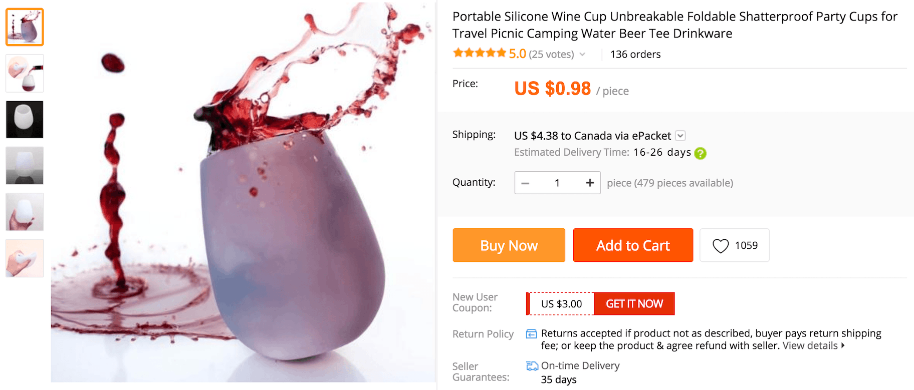Click the 25 votes review link
914x390 pixels.
(x=553, y=54)
